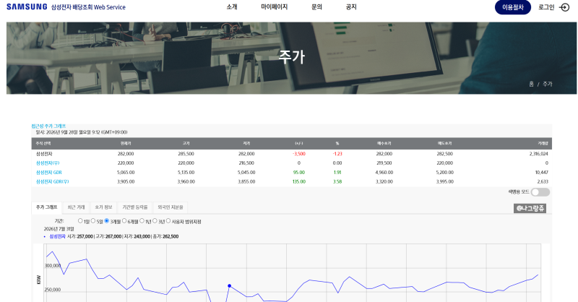
Task: Switch to the 외국인 지분율 tab
Action: [x=171, y=207]
